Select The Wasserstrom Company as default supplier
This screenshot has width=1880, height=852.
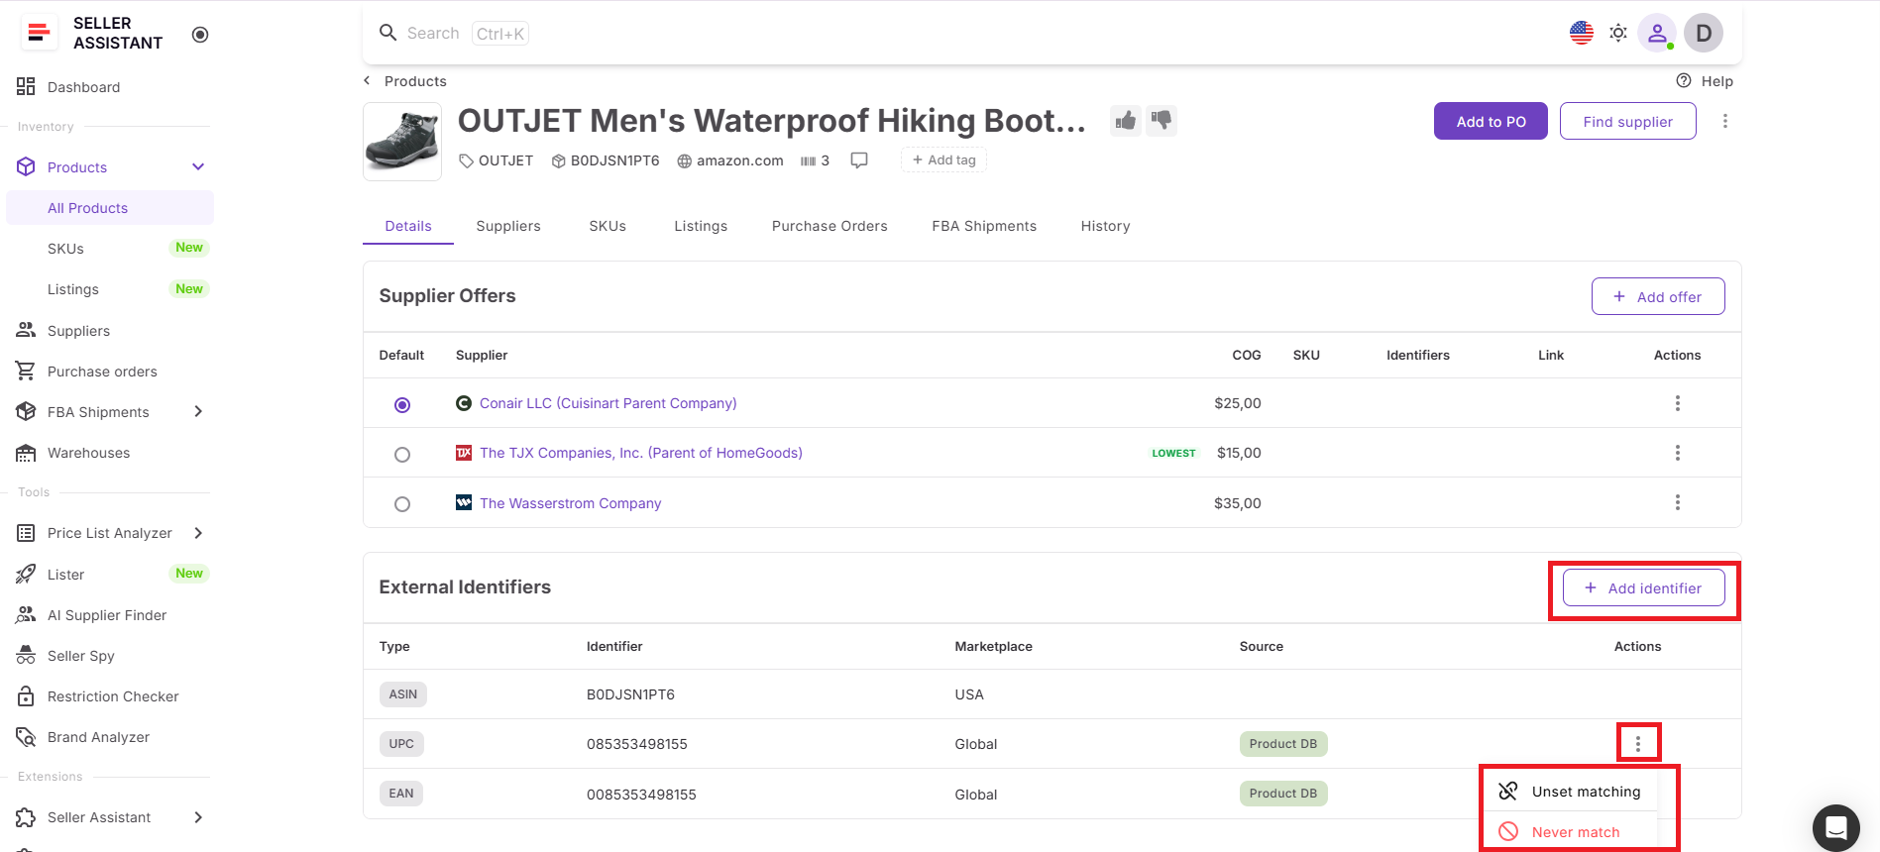[402, 503]
